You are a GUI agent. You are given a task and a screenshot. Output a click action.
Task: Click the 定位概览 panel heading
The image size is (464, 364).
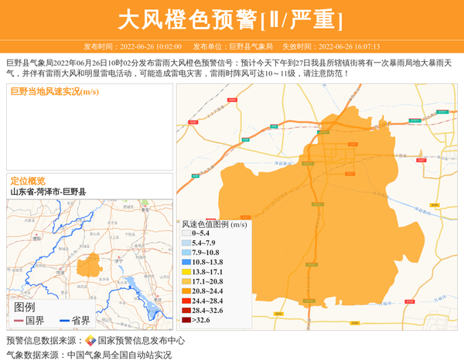(27, 181)
